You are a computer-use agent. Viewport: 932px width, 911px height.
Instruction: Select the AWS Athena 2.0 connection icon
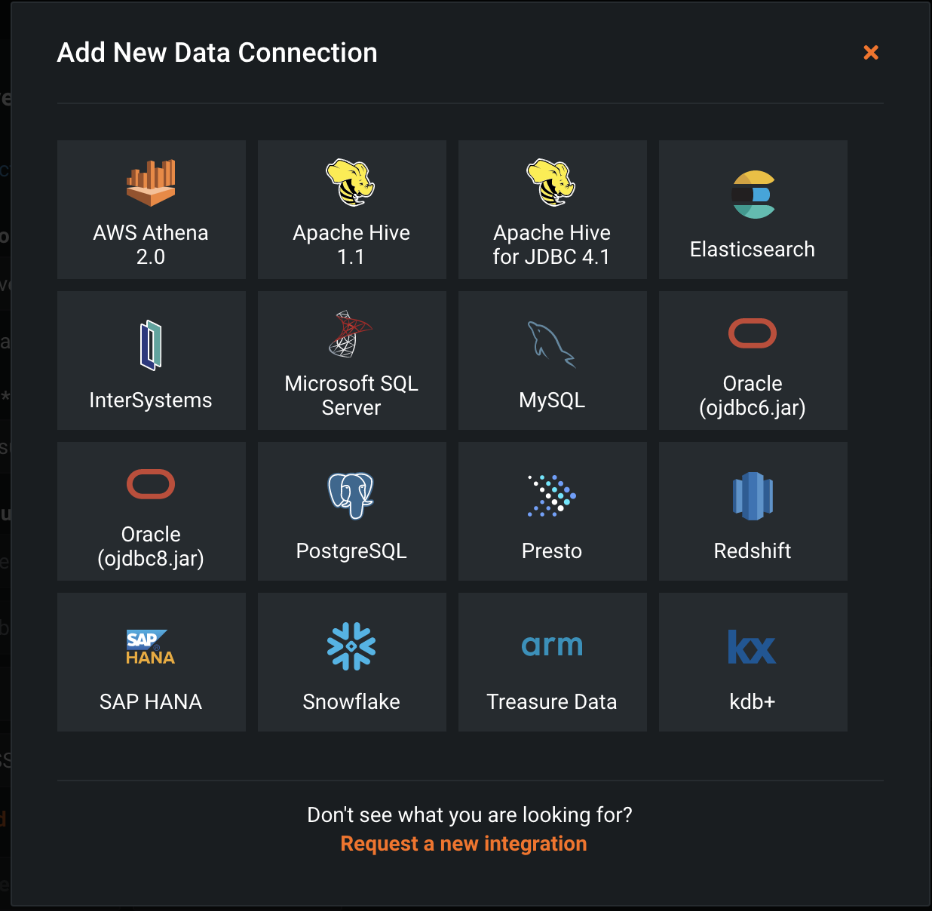pos(151,183)
